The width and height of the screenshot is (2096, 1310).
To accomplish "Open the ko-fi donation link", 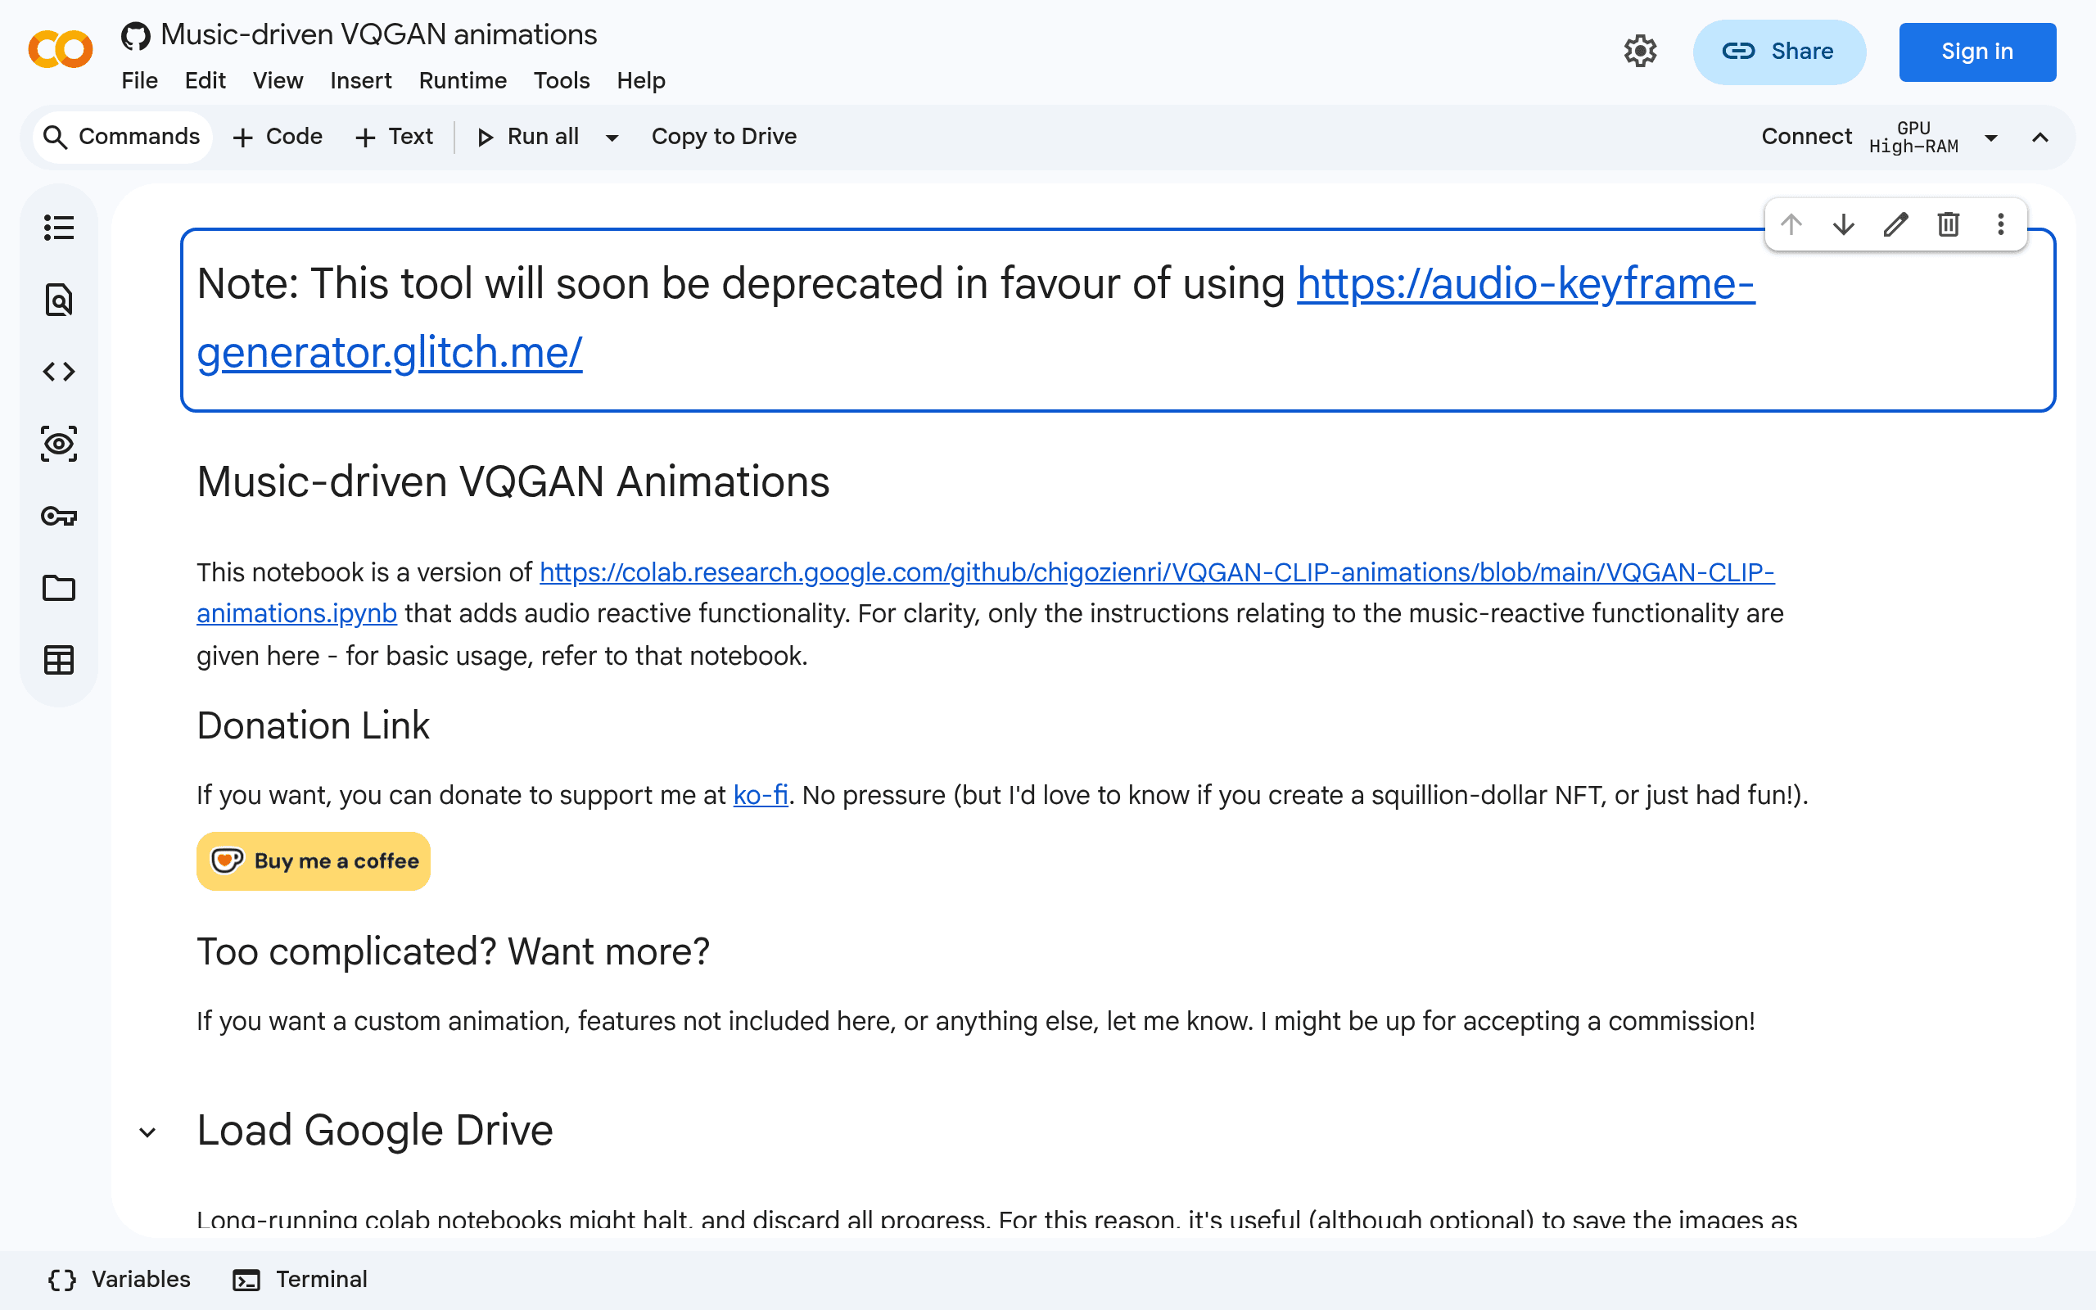I will click(761, 795).
